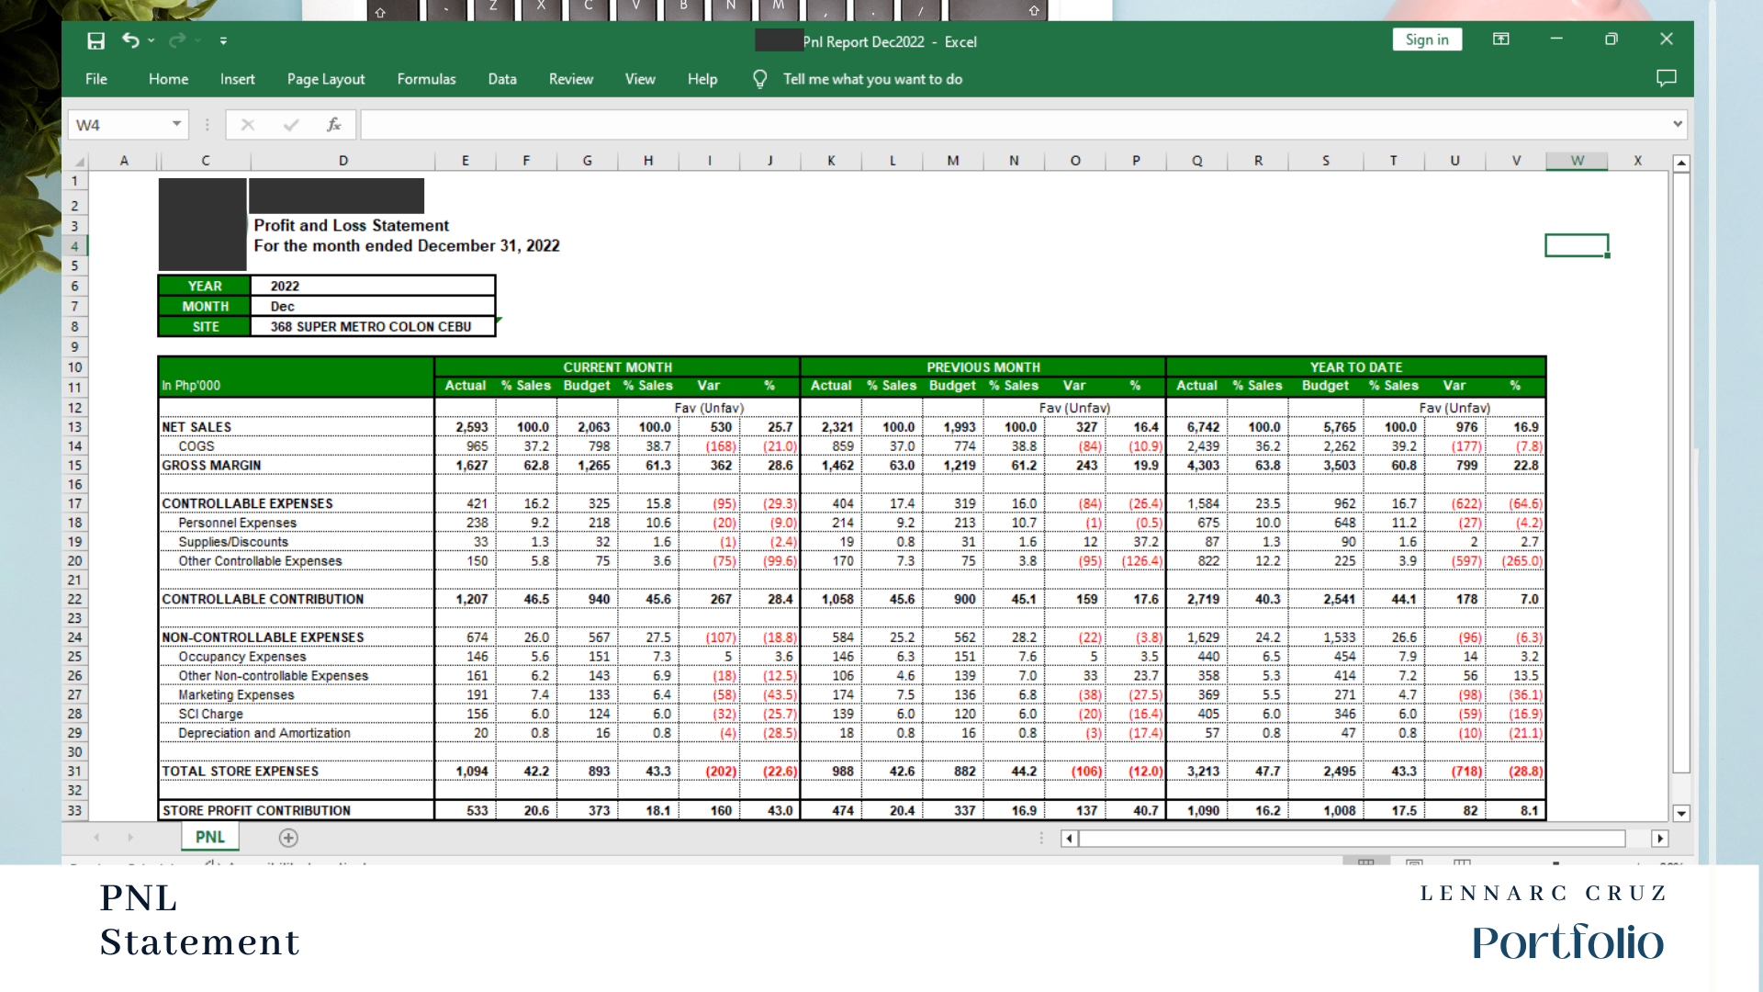Viewport: 1763px width, 992px height.
Task: Open the Page Layout tab
Action: [326, 79]
